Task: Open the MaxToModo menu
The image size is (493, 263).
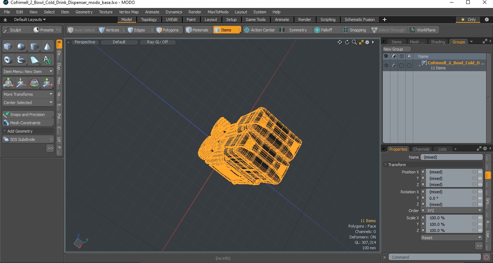Action: tap(218, 12)
